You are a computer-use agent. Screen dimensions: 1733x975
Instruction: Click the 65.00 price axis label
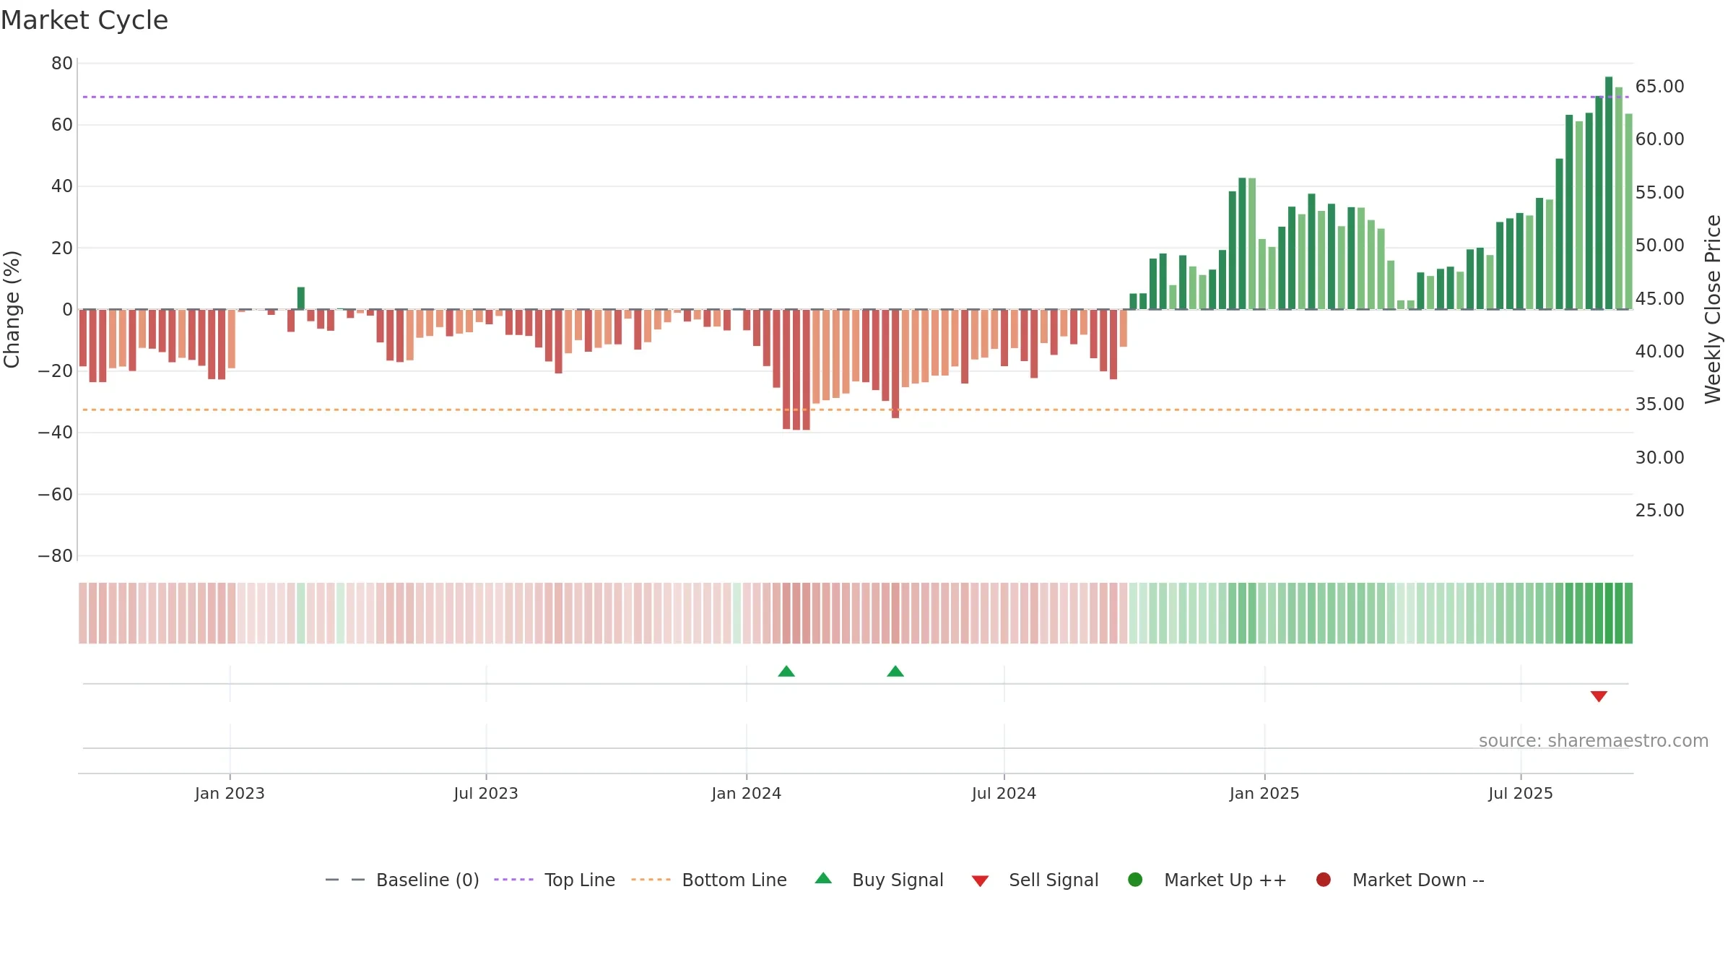1659,87
